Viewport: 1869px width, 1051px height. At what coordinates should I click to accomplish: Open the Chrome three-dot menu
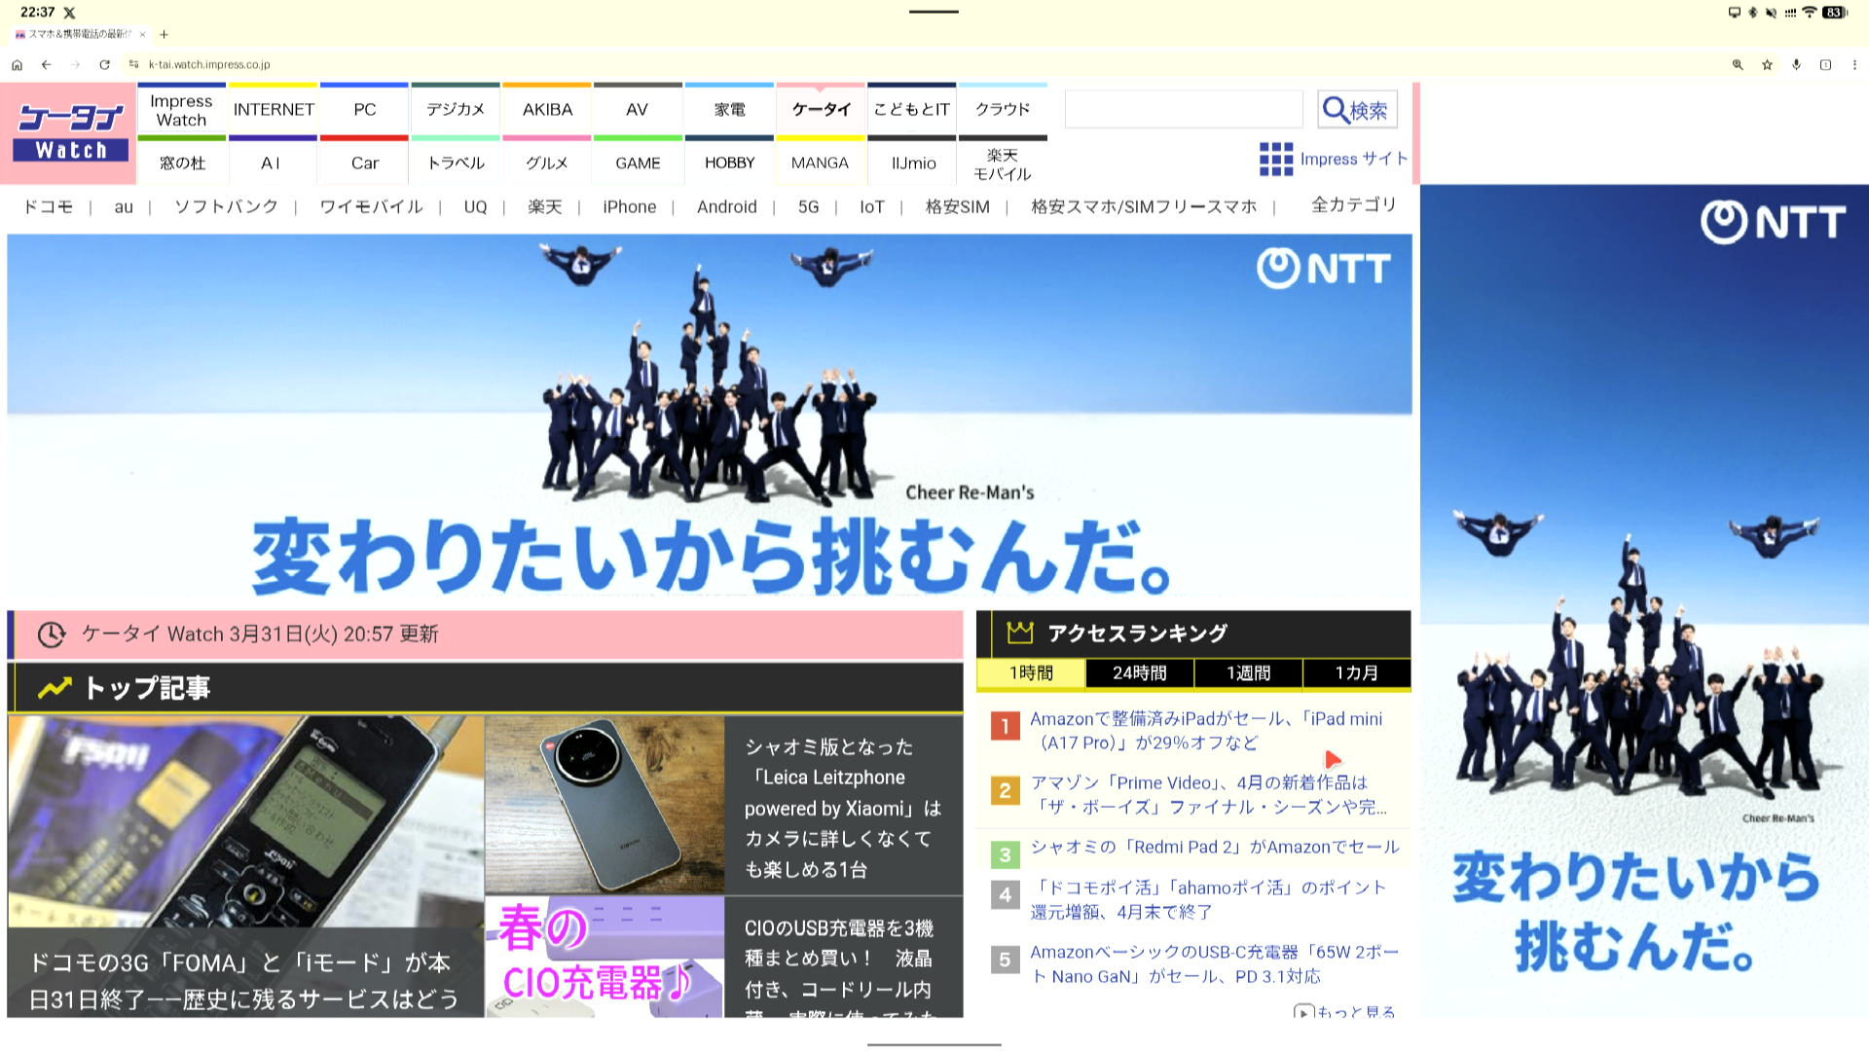[1854, 64]
